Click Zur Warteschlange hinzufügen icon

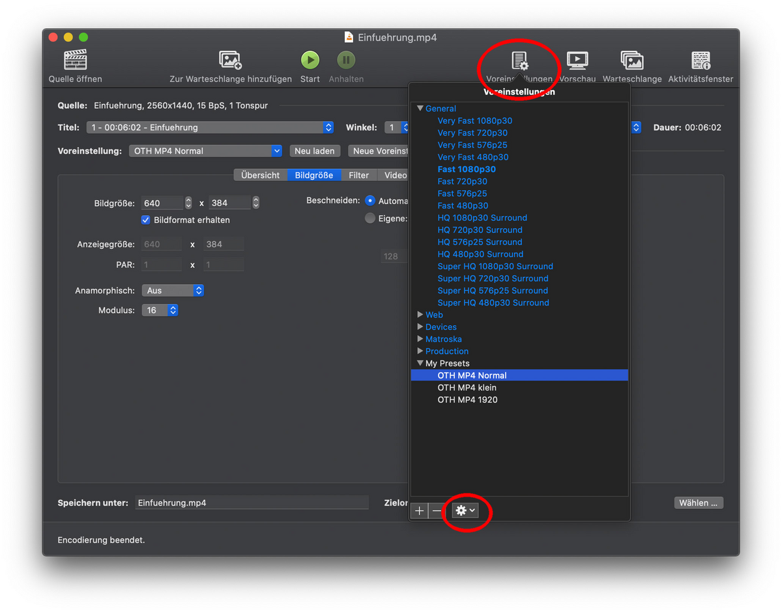click(231, 61)
